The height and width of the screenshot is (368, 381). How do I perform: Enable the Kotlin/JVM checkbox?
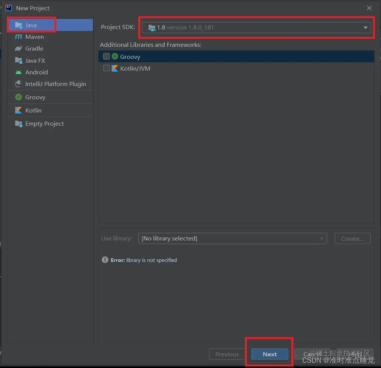click(x=106, y=68)
